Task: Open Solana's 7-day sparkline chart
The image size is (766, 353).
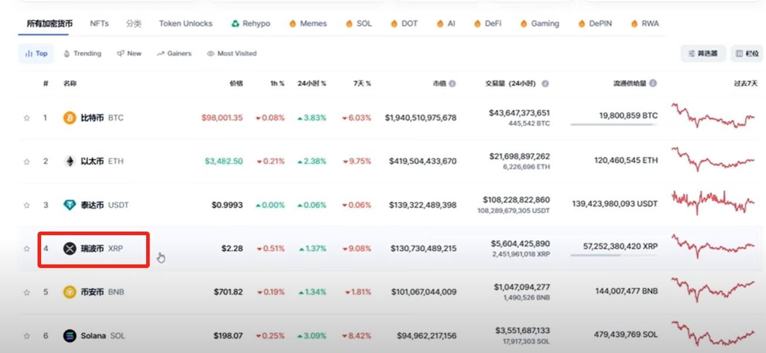Action: pyautogui.click(x=713, y=334)
